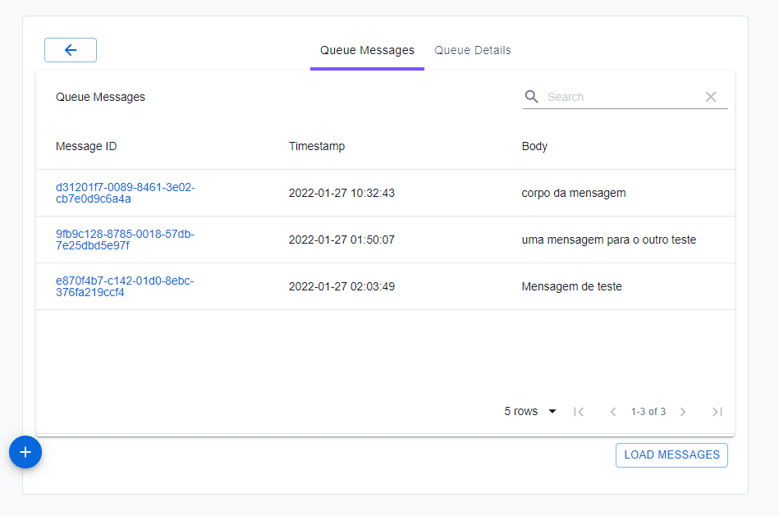Select the Queue Messages tab
This screenshot has height=516, width=779.
click(x=367, y=50)
